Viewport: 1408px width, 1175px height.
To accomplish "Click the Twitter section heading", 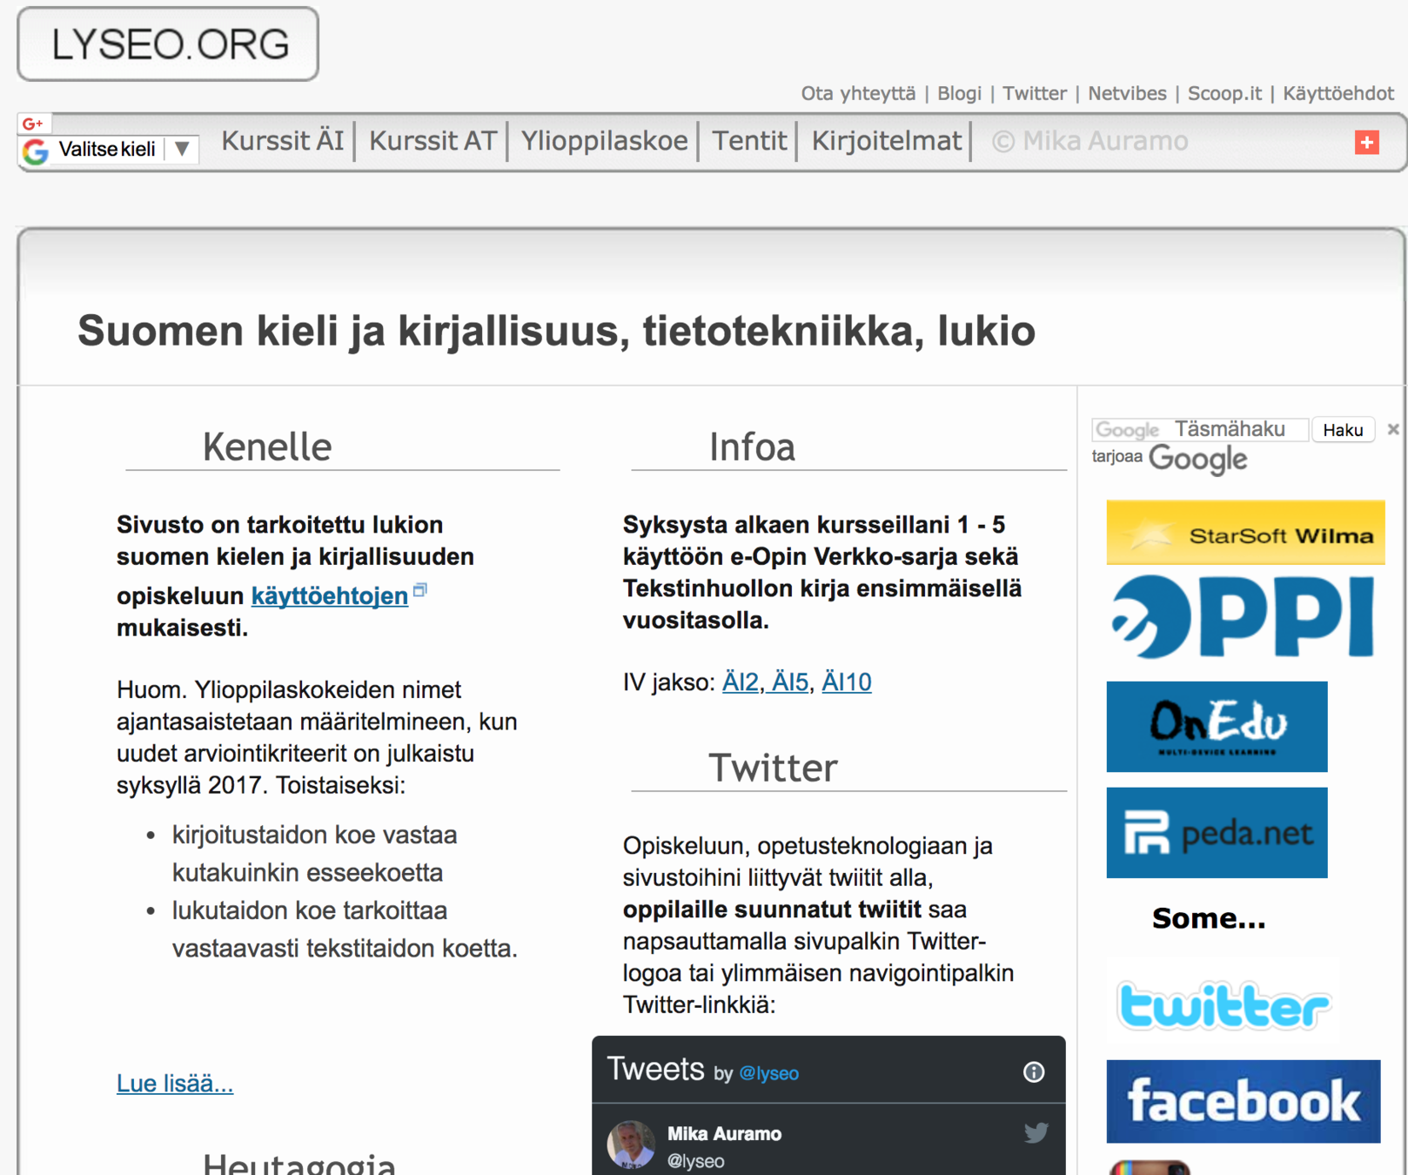I will (x=773, y=769).
